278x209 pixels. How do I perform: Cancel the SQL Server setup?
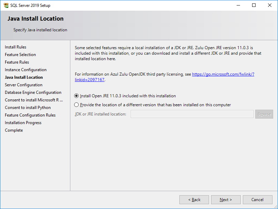257,200
